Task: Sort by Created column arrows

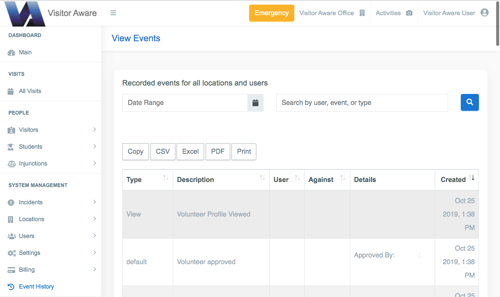Action: point(472,178)
